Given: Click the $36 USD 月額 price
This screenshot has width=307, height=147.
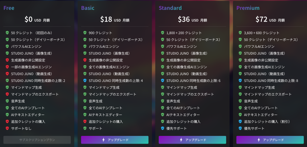Looking at the screenshot, I should (x=192, y=19).
